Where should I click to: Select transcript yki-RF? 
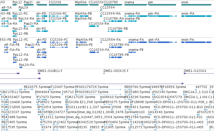tap(42, 21)
